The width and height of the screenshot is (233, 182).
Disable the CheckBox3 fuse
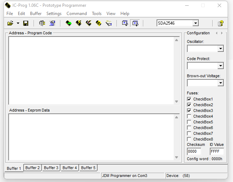189,110
